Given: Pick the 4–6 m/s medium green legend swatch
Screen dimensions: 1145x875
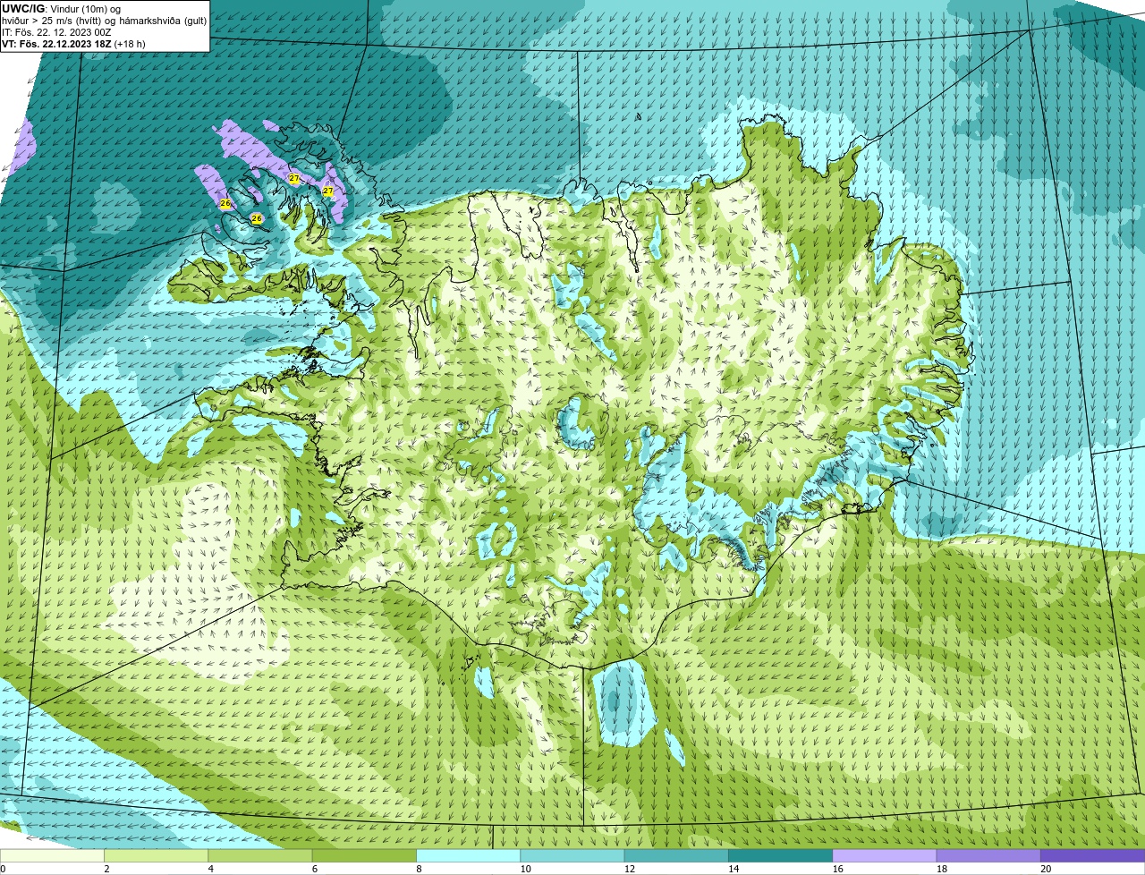Looking at the screenshot, I should 260,855.
